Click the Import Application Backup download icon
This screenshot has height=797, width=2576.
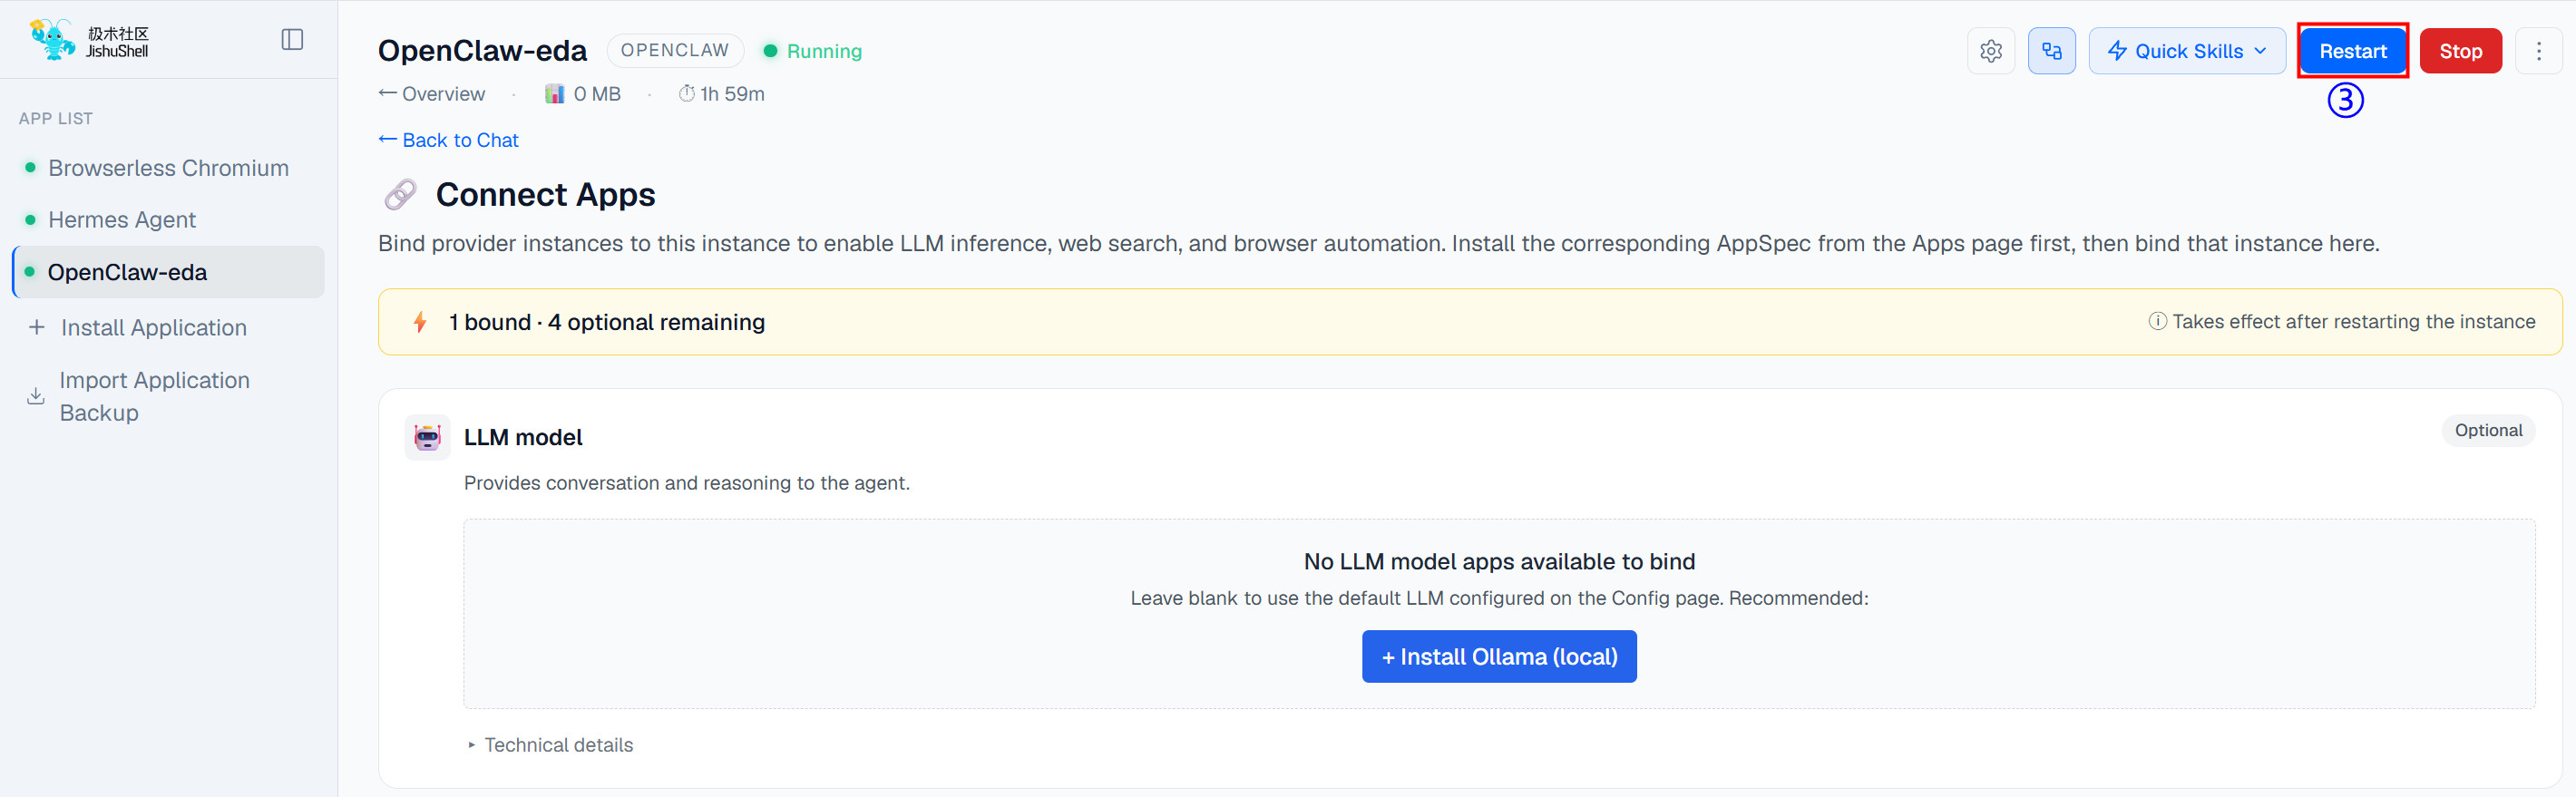click(36, 396)
